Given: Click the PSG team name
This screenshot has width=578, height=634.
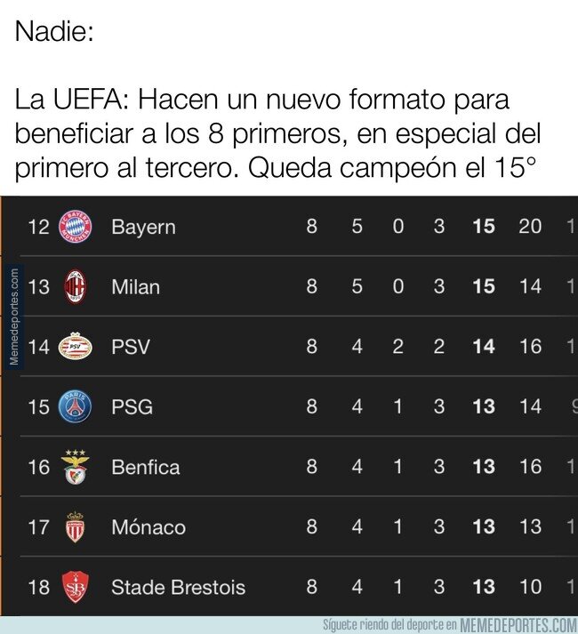Looking at the screenshot, I should tap(132, 406).
